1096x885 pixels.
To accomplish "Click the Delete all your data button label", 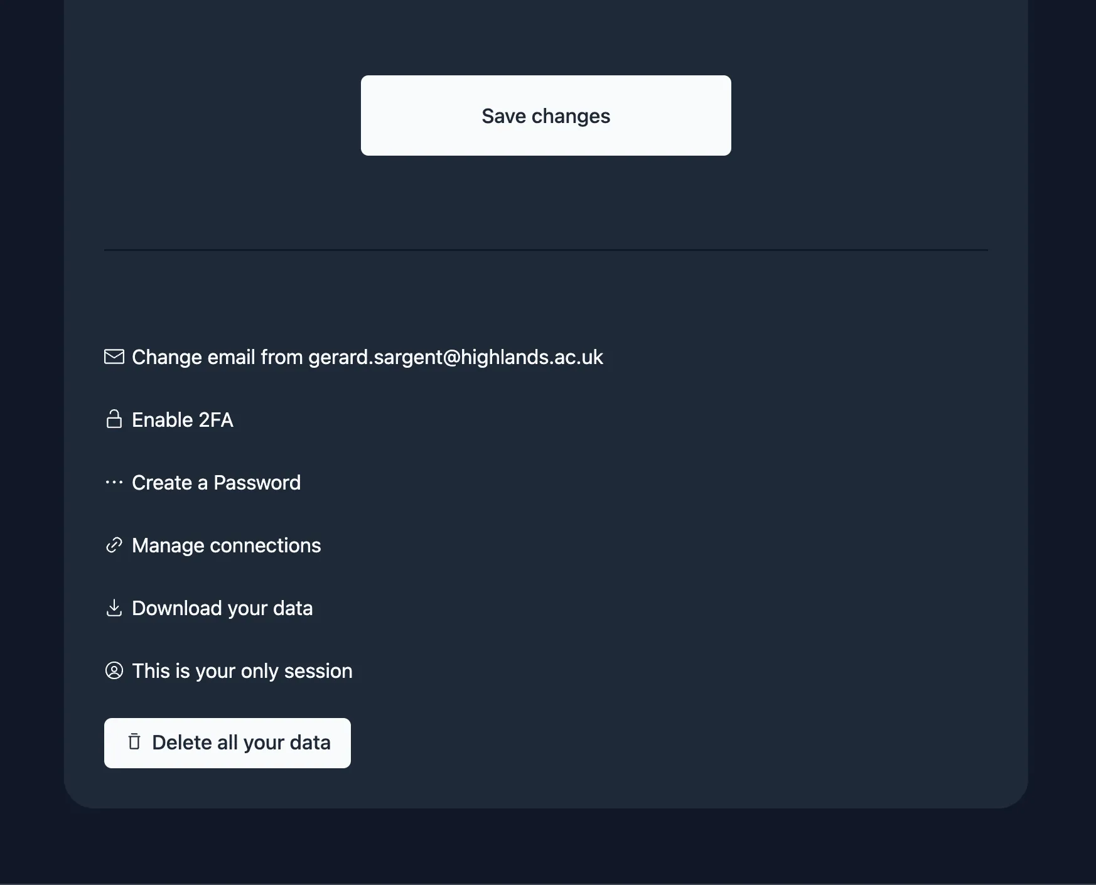I will tap(241, 743).
